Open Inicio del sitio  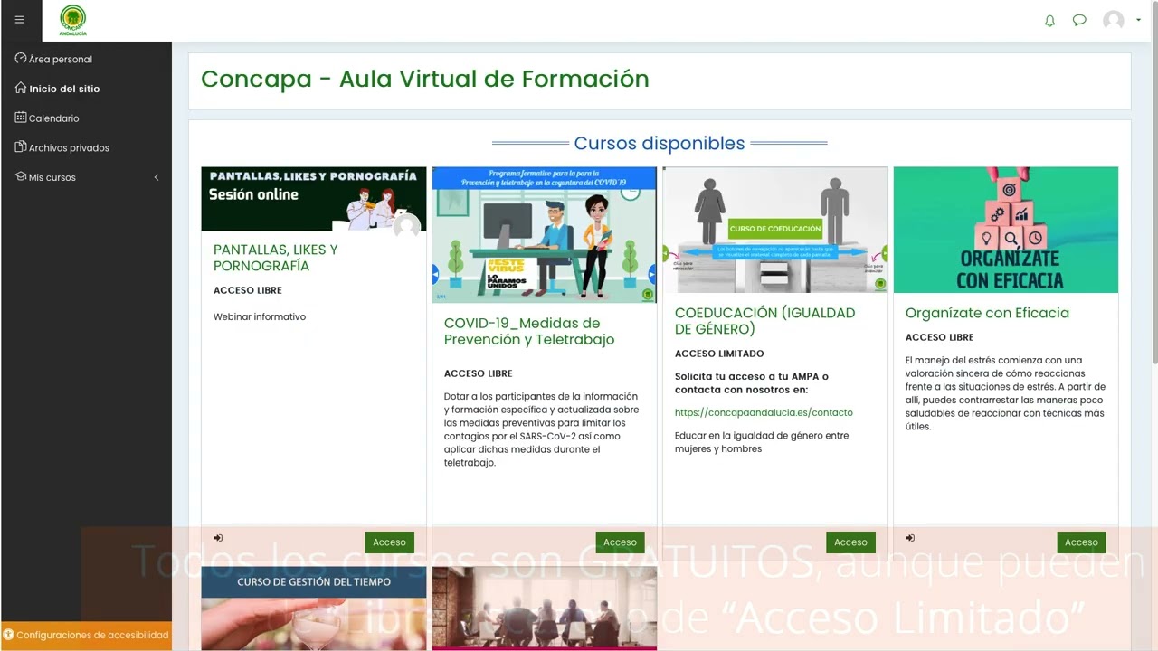pyautogui.click(x=64, y=89)
